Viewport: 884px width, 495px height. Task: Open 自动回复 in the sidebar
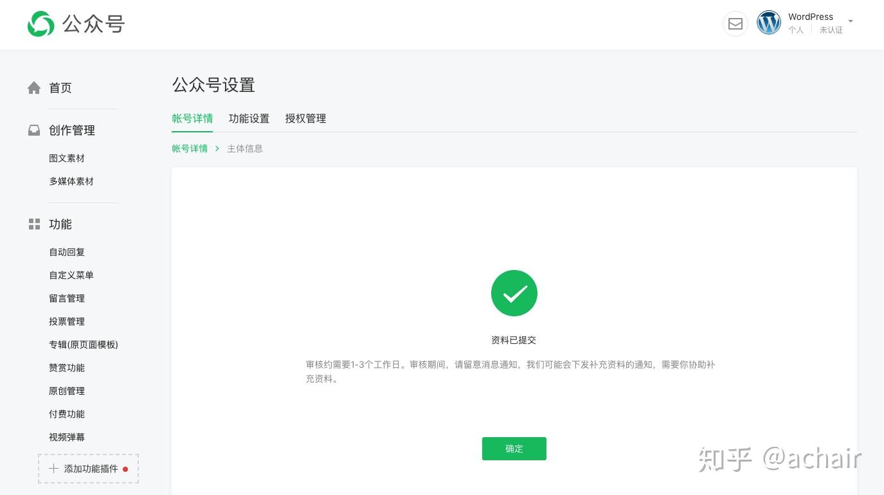(x=67, y=252)
